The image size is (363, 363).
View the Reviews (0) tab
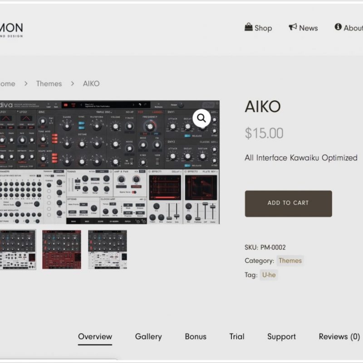tap(339, 337)
